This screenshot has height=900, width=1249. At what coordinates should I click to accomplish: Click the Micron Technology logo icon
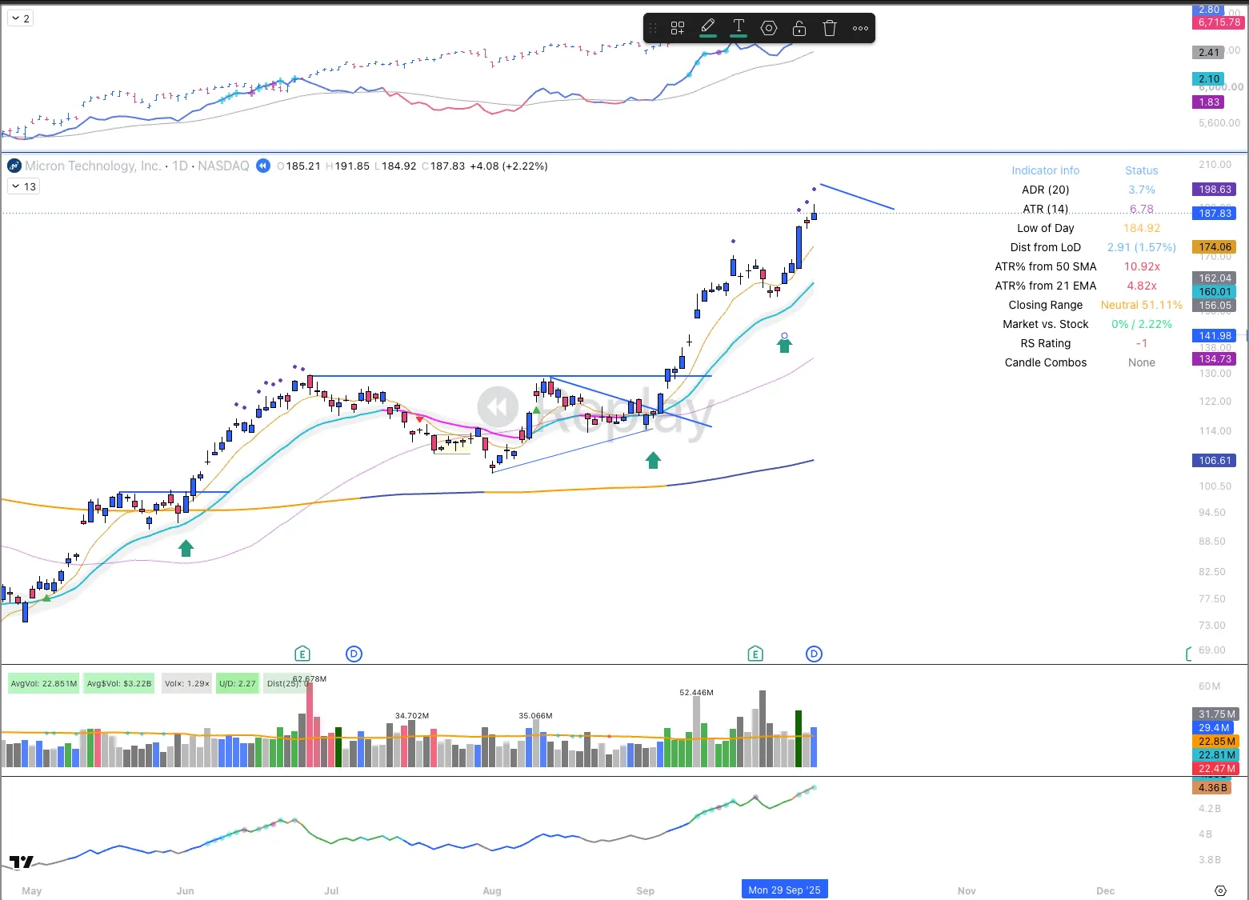14,166
